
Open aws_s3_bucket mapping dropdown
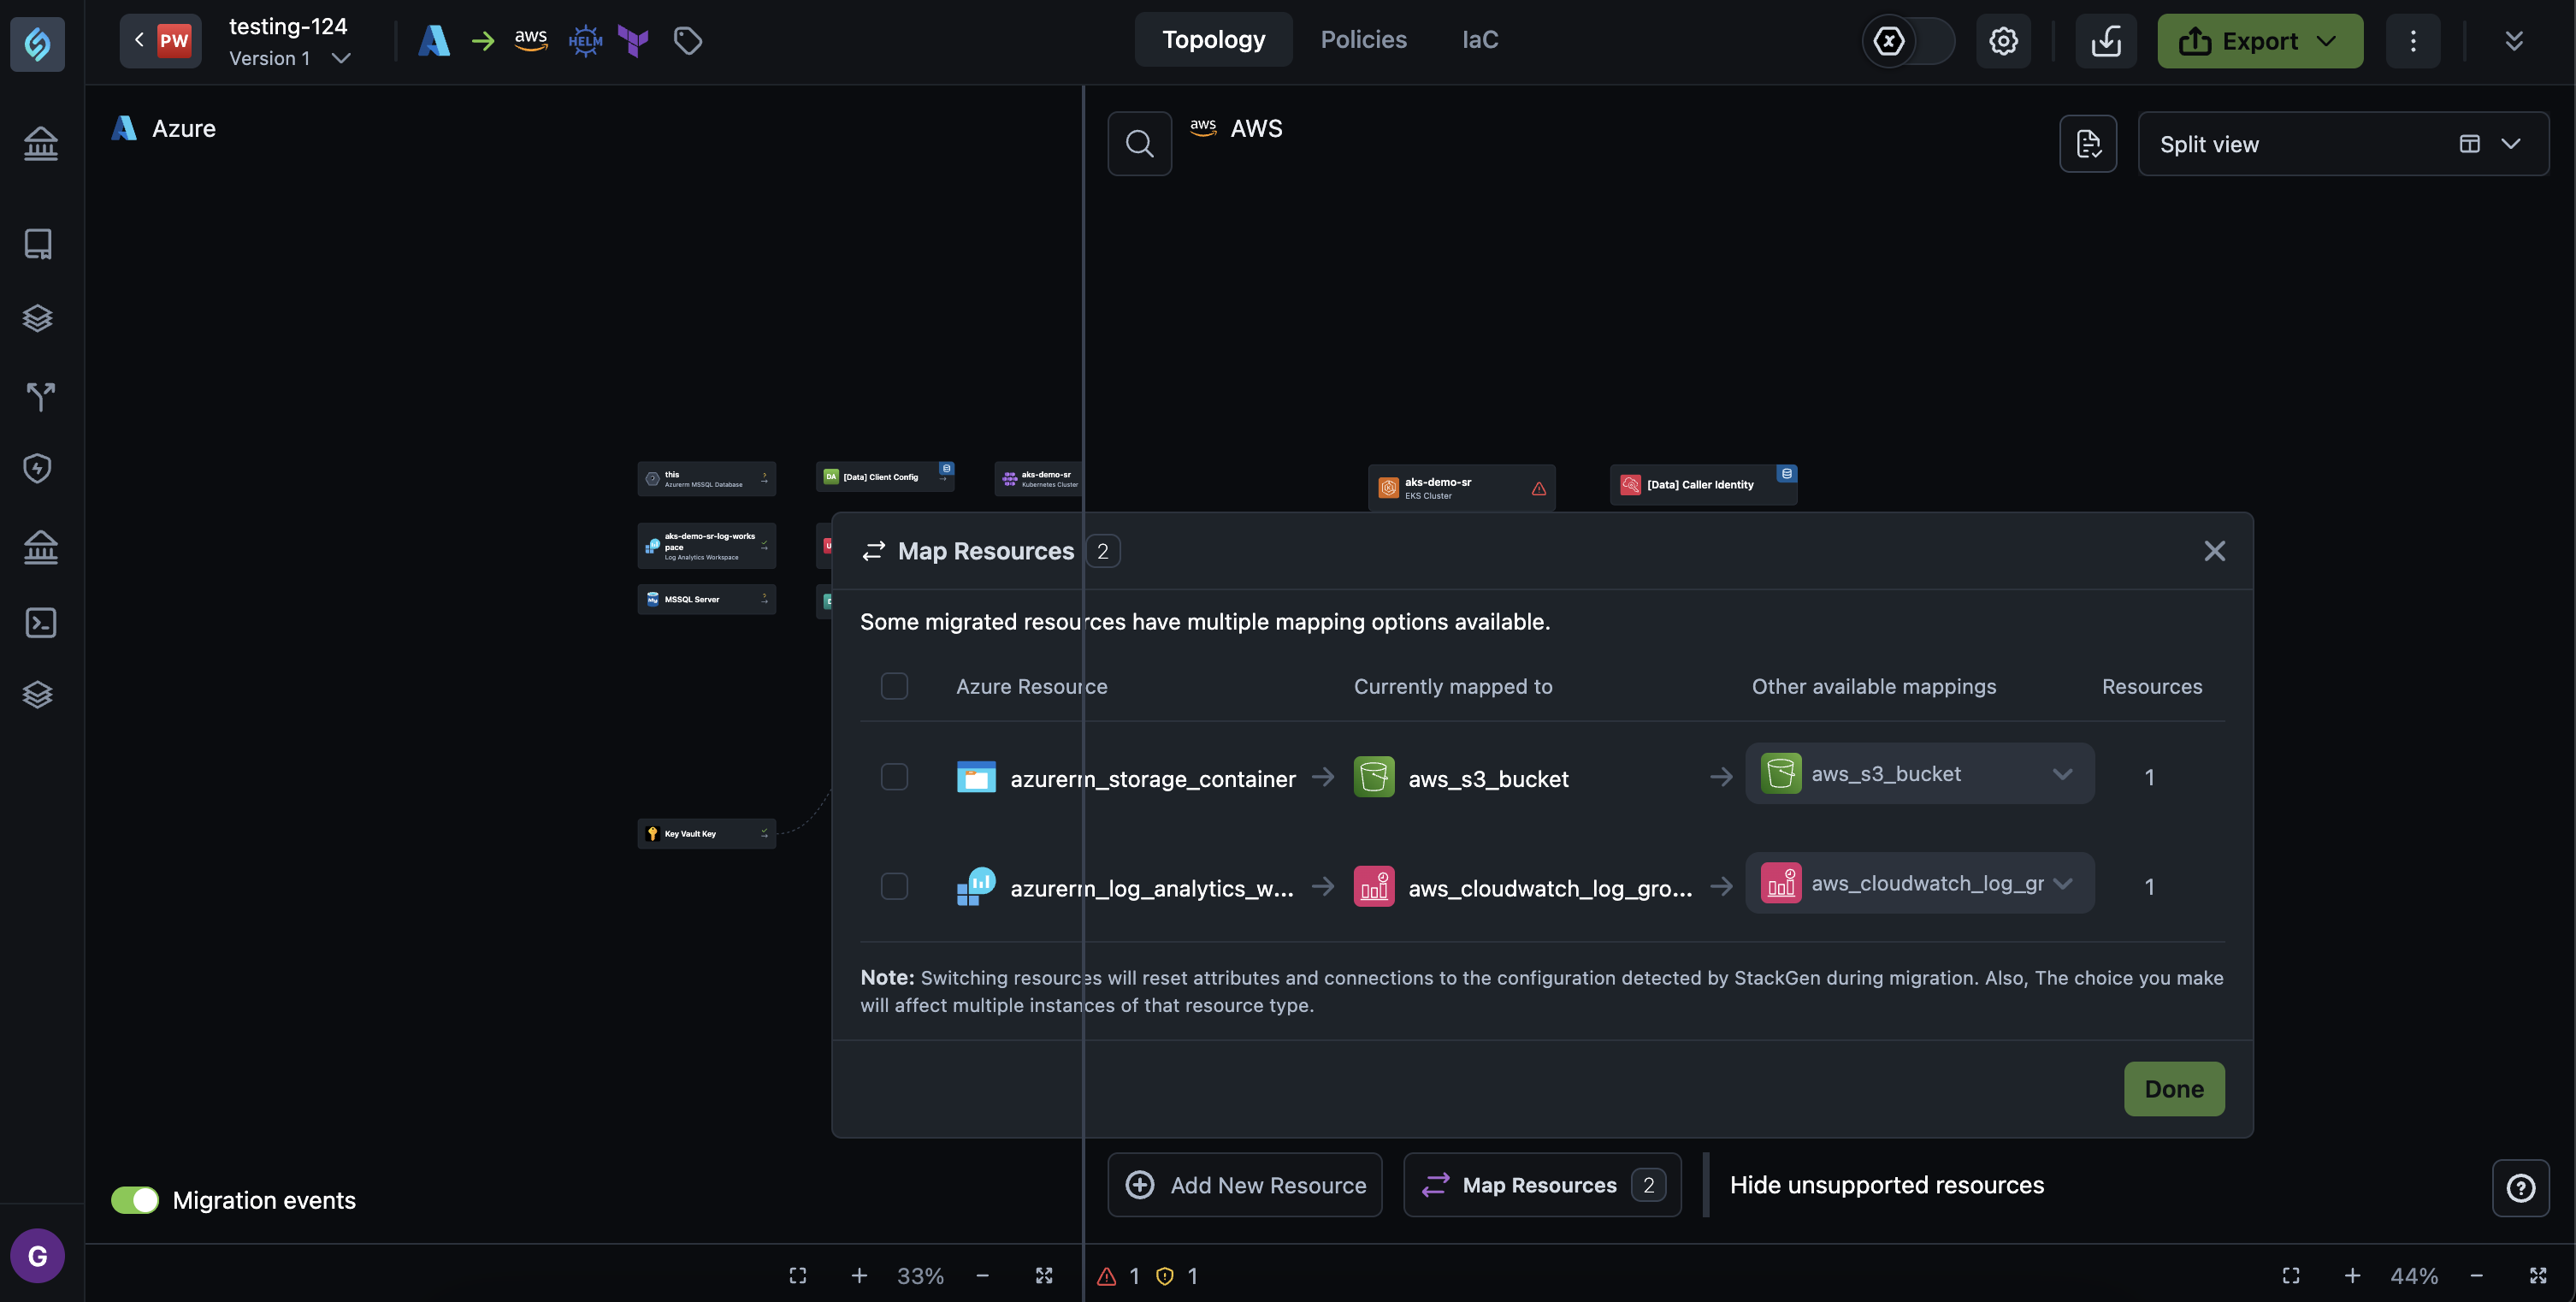1919,773
